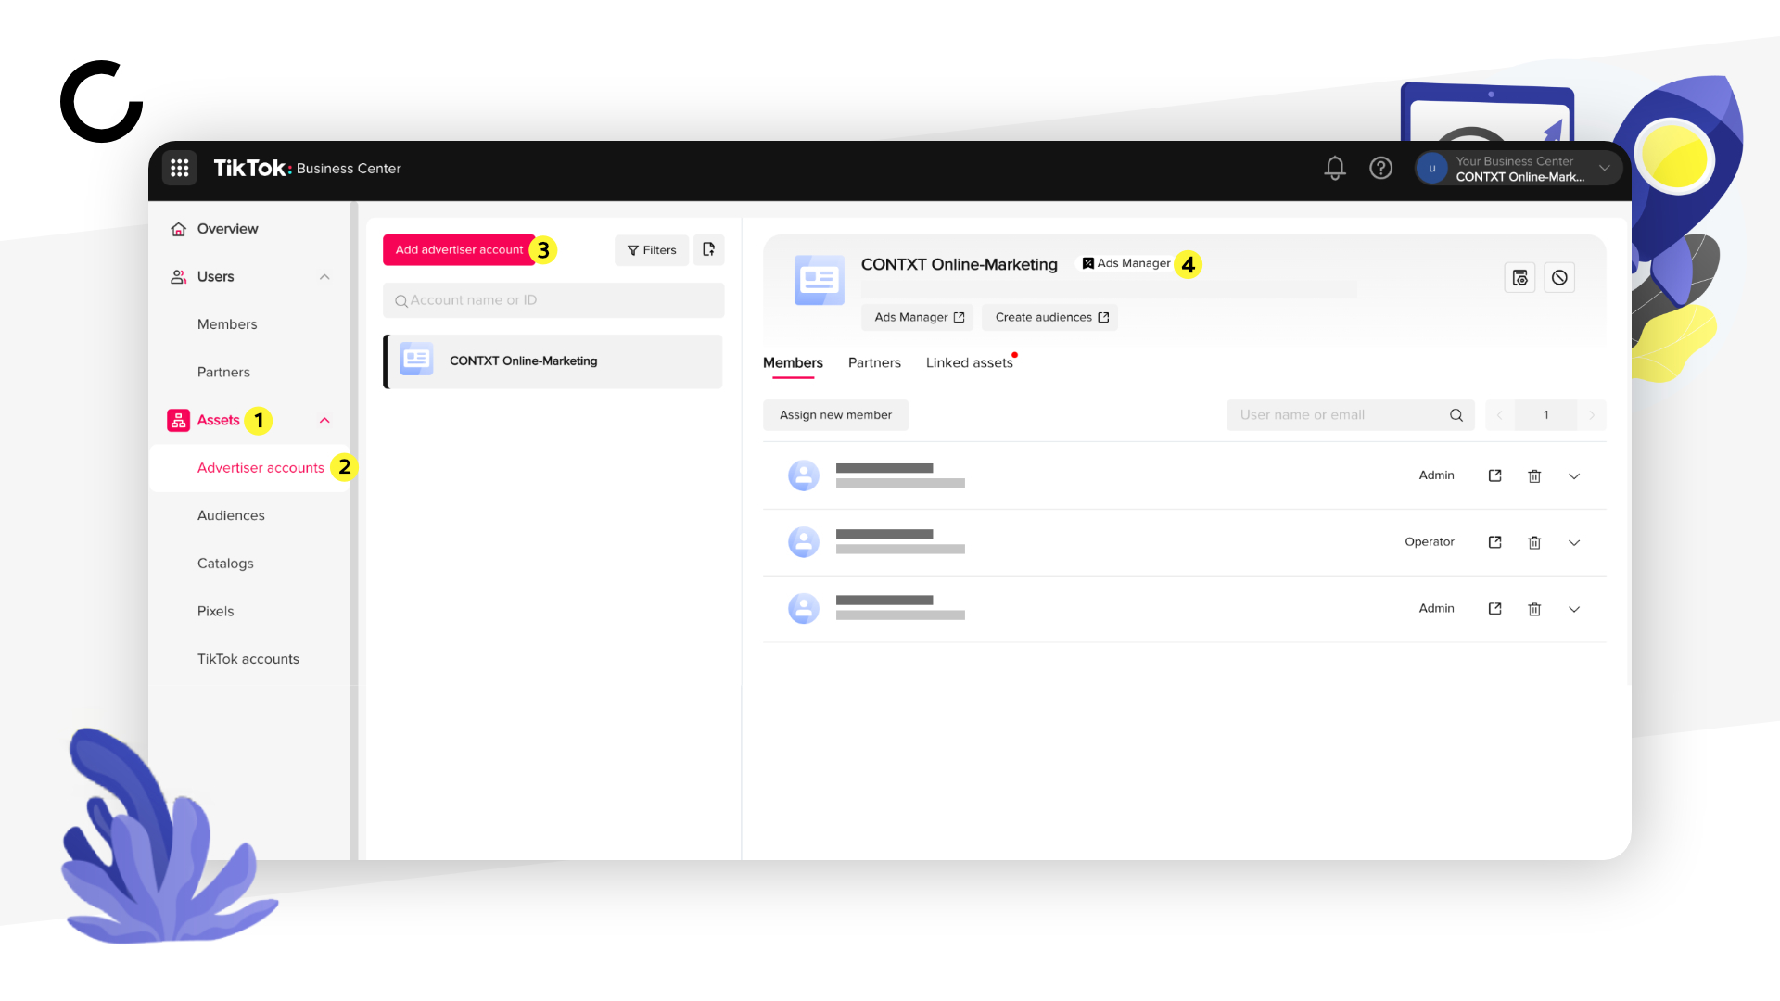The height and width of the screenshot is (1001, 1780).
Task: Expand the Operator member row
Action: pos(1574,543)
